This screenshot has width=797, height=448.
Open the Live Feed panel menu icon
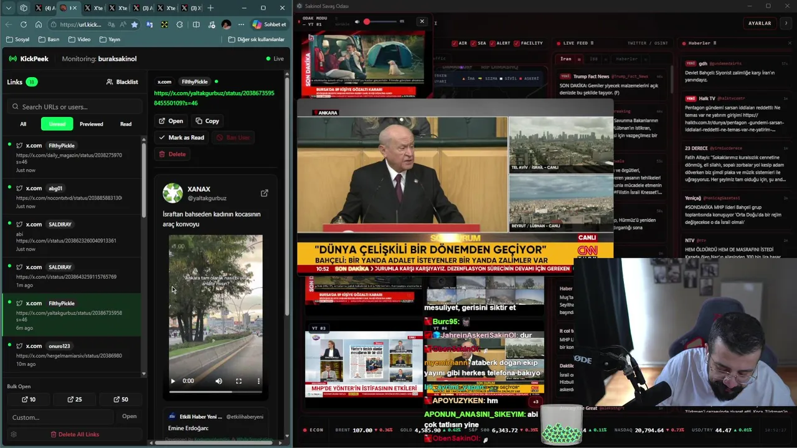click(x=592, y=43)
